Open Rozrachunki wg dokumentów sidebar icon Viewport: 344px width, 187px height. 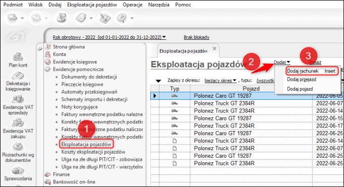click(18, 152)
